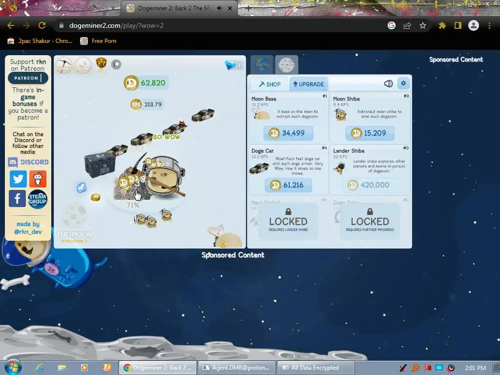Switch to the Earth planet tab
500x375 pixels.
click(262, 65)
